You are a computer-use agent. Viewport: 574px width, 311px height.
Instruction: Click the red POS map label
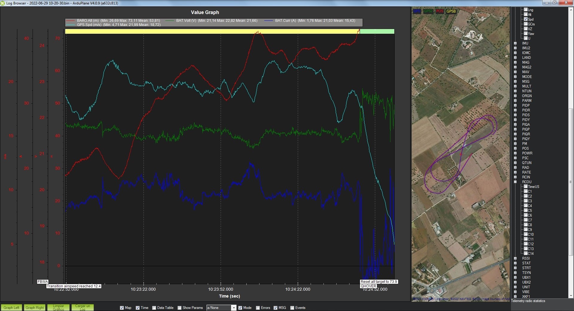(x=439, y=11)
